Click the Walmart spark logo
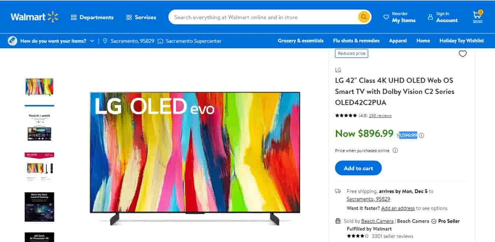495x242 pixels. [x=53, y=17]
